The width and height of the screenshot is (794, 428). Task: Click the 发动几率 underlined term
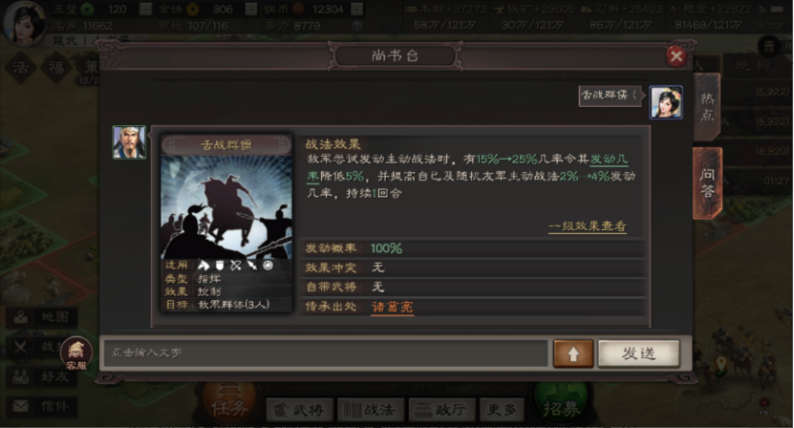click(610, 159)
